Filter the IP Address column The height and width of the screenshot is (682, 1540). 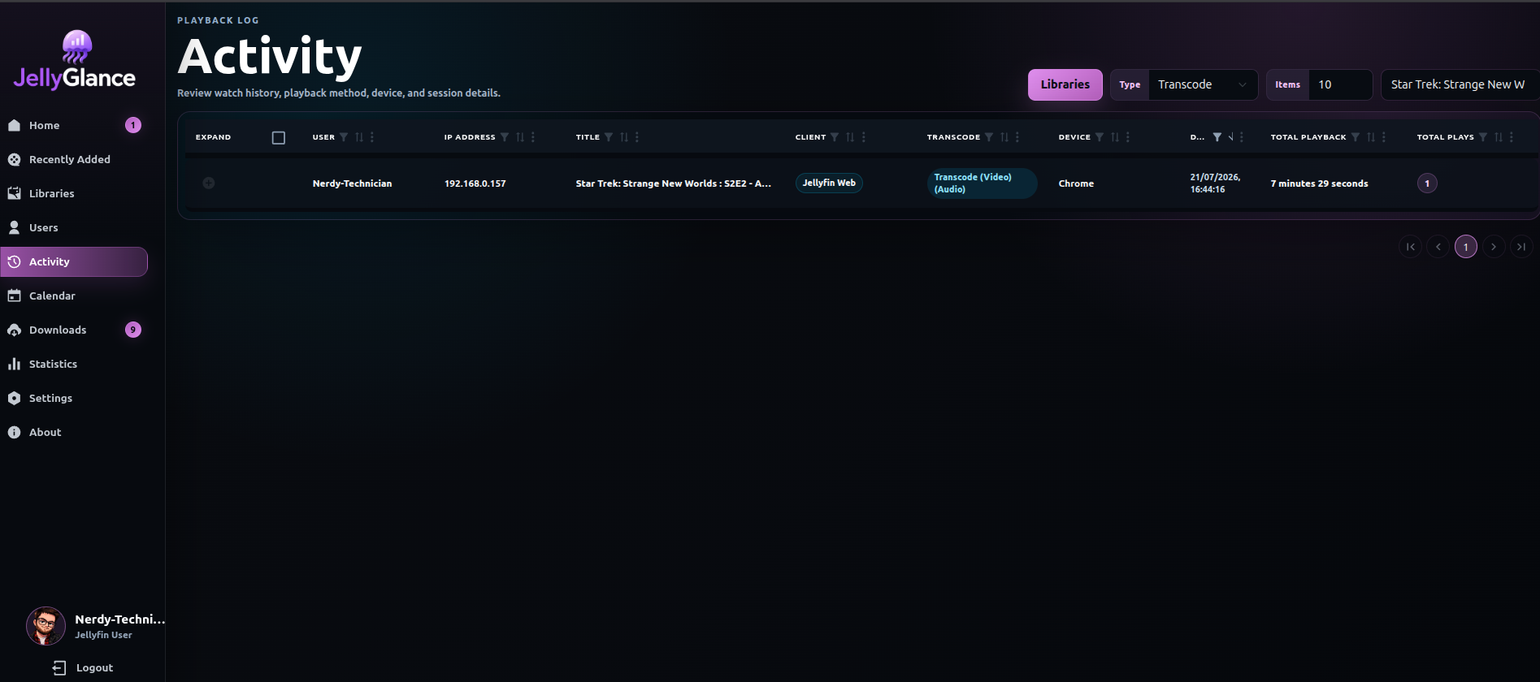click(505, 137)
